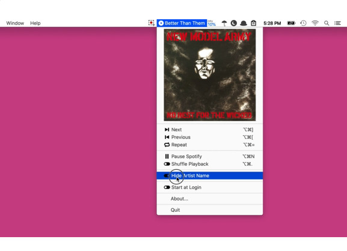Select Next track menu item
Screen dimensions: 347x251
pos(209,129)
